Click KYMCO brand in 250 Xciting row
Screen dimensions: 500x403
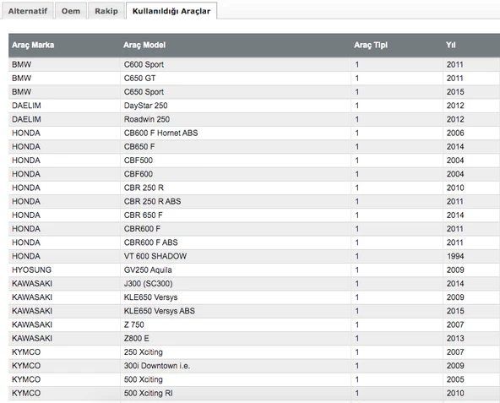point(26,352)
